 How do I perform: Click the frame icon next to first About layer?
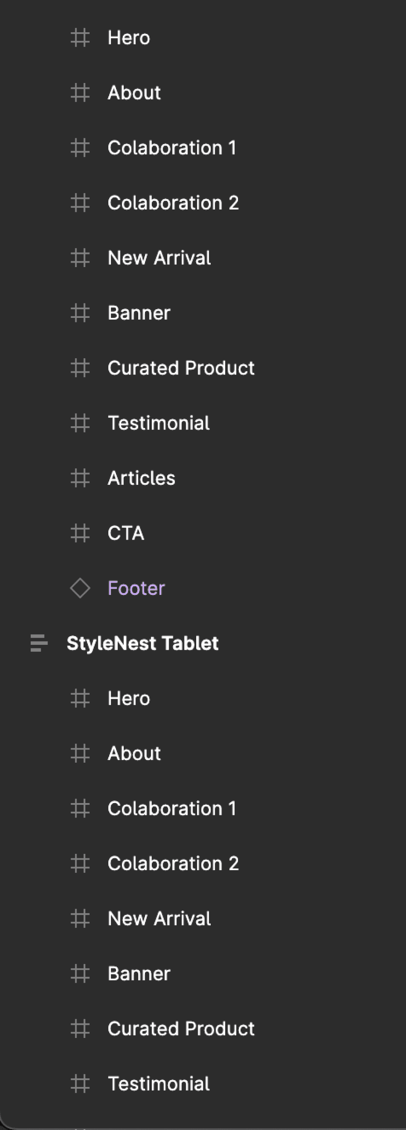tap(80, 93)
